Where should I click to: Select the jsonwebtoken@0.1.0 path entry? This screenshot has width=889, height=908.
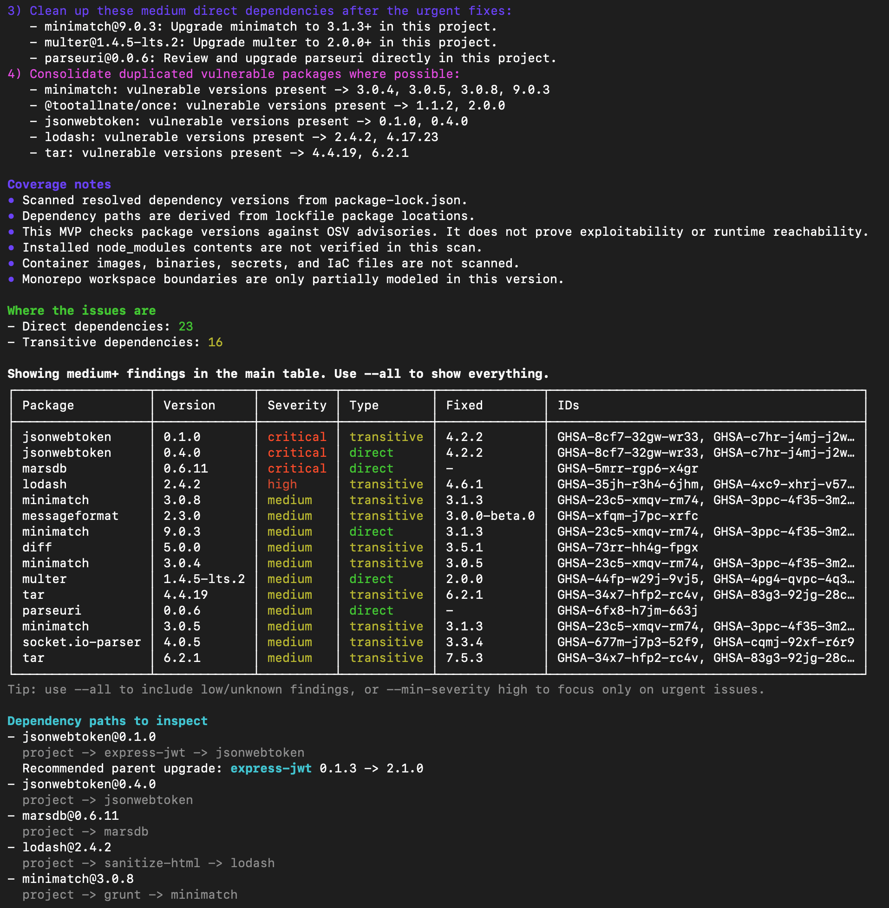[89, 737]
